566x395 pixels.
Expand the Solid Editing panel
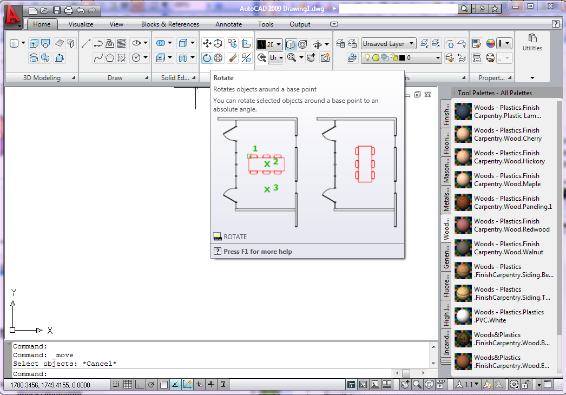click(194, 77)
